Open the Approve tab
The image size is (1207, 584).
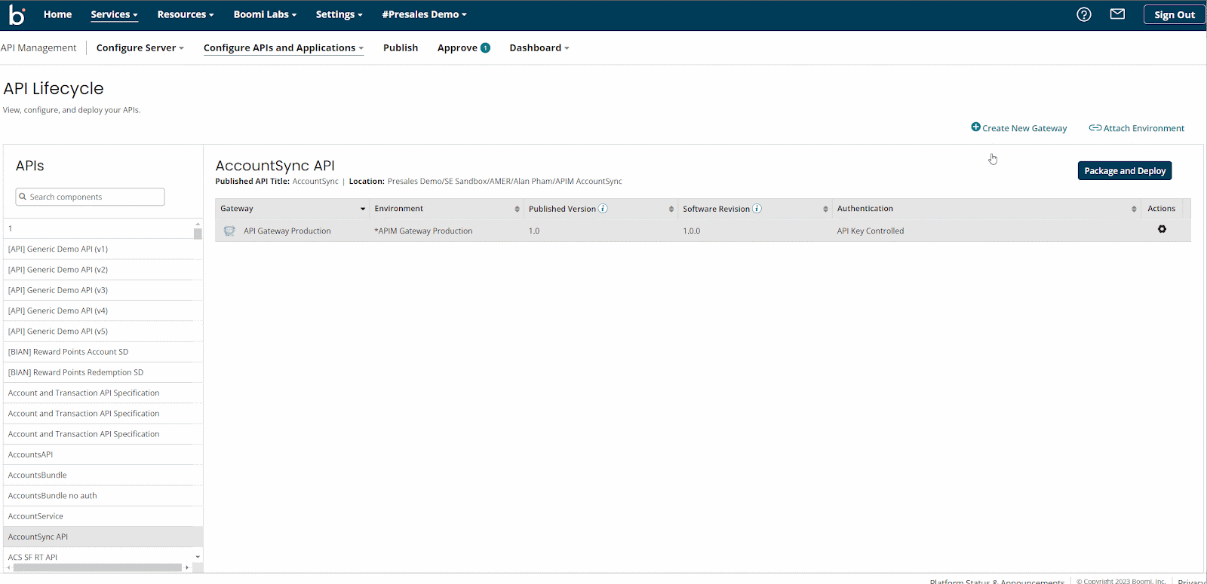(457, 47)
